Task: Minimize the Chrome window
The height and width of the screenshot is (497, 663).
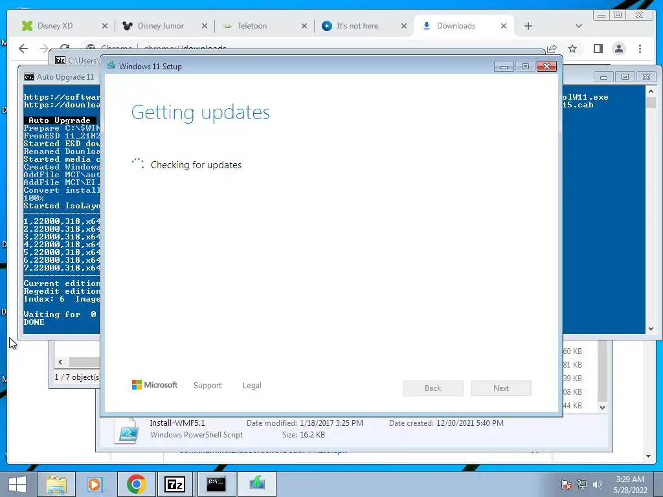Action: [601, 16]
